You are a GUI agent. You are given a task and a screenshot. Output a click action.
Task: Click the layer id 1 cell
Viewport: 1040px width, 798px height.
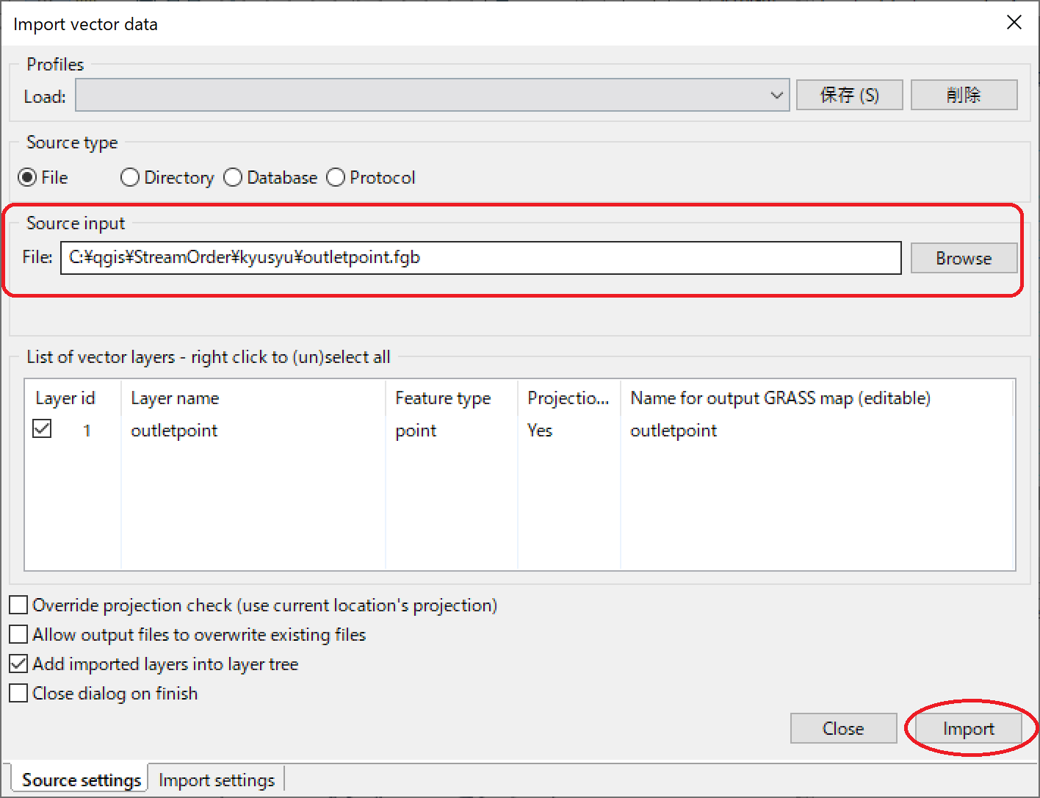87,431
